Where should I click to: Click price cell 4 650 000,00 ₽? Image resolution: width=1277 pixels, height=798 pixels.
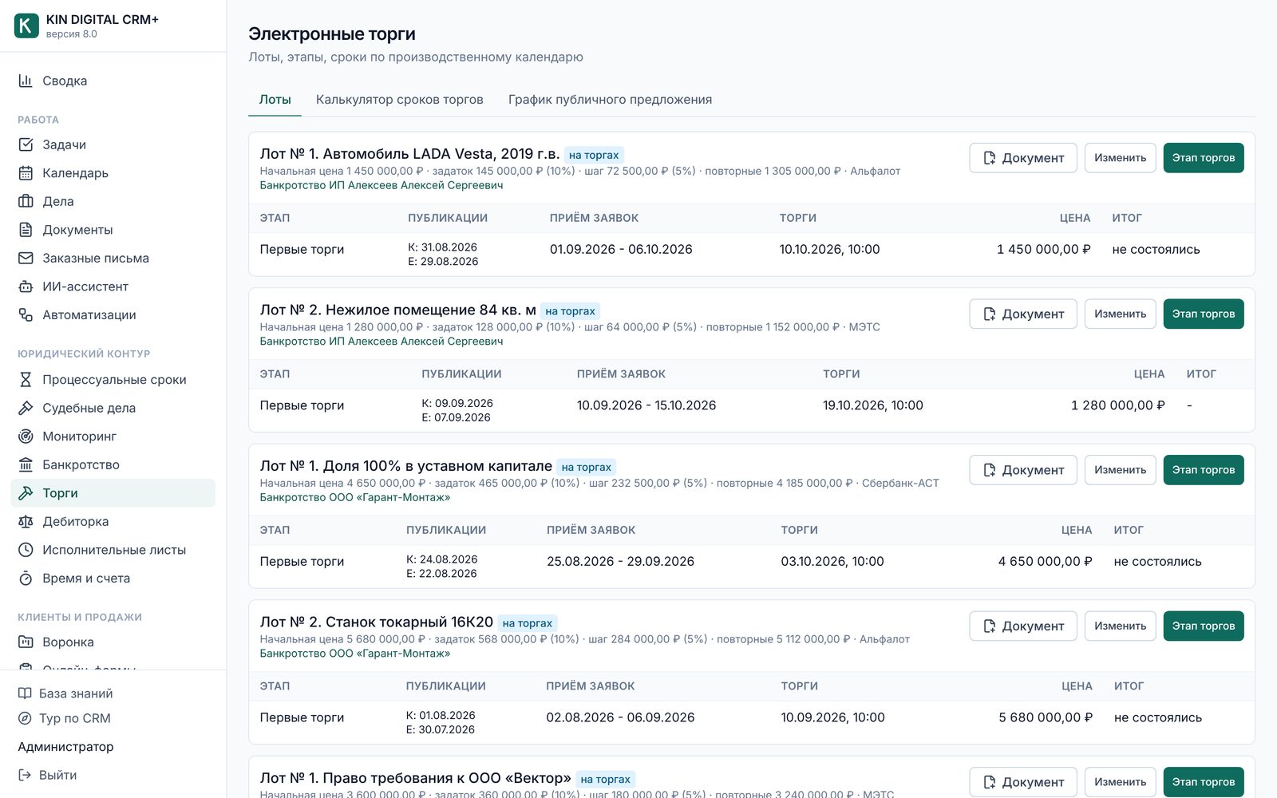[1045, 562]
